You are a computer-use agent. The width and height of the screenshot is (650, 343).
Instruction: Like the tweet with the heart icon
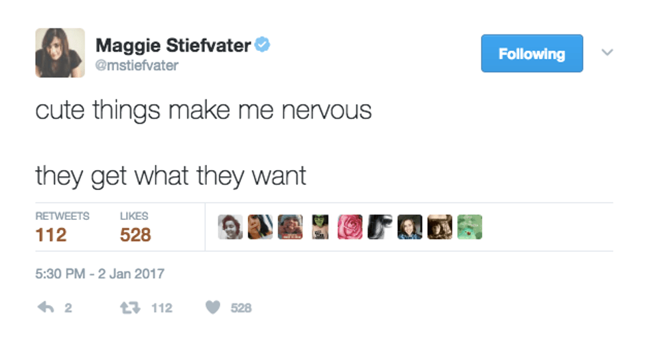click(x=212, y=308)
